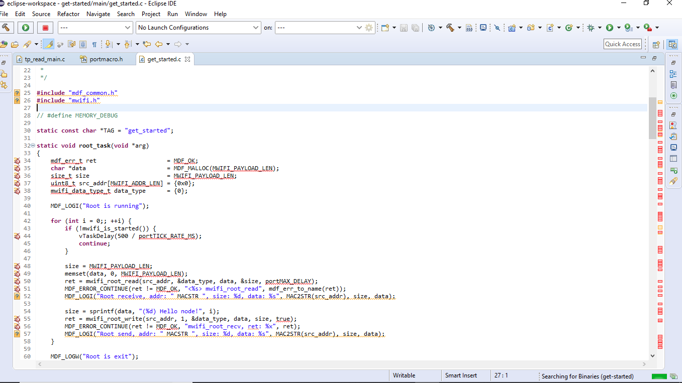Select the C/C++ perspective button
This screenshot has width=682, height=383.
[672, 44]
